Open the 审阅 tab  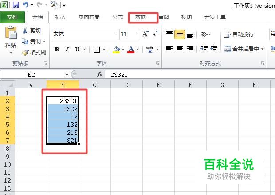[x=164, y=17]
